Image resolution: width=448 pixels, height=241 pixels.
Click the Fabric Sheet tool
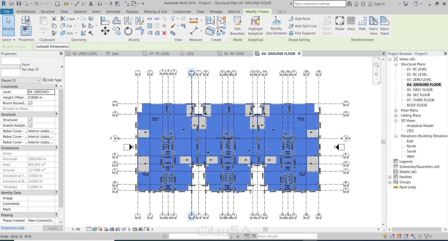click(384, 26)
